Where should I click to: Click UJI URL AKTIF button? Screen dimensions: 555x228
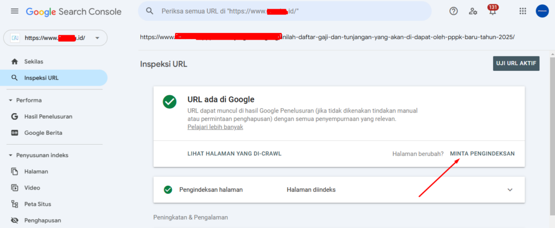(x=516, y=63)
